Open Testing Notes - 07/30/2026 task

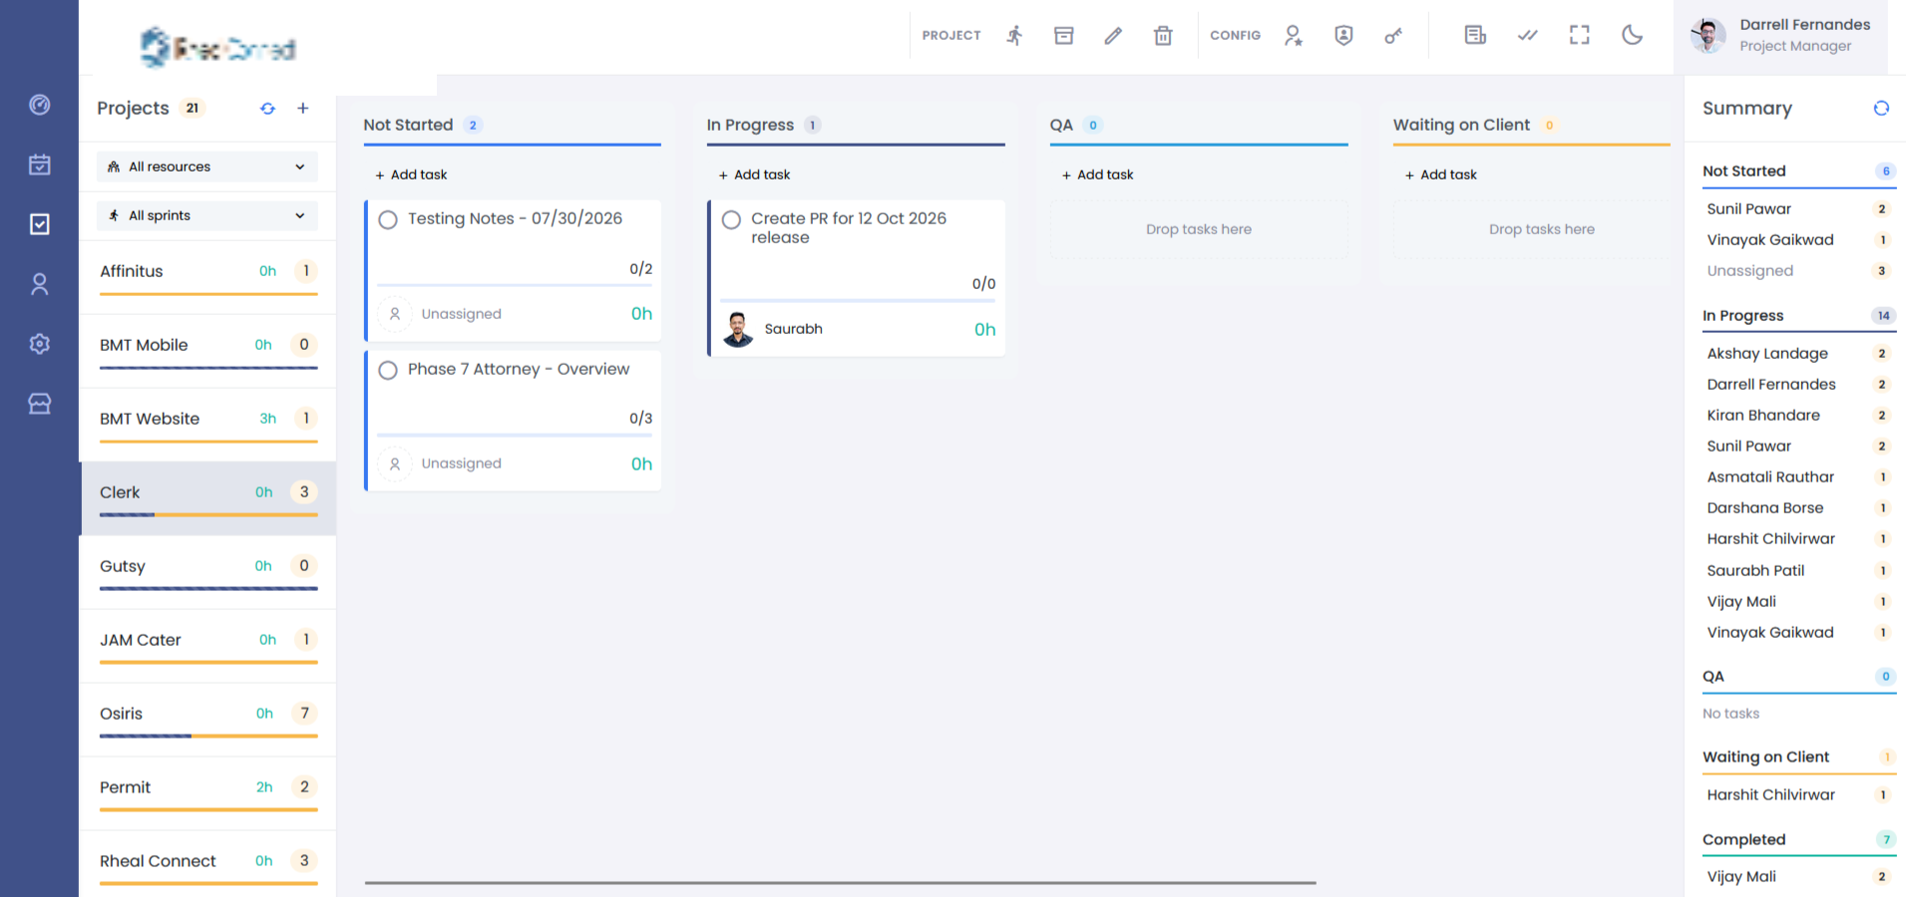[x=515, y=218]
